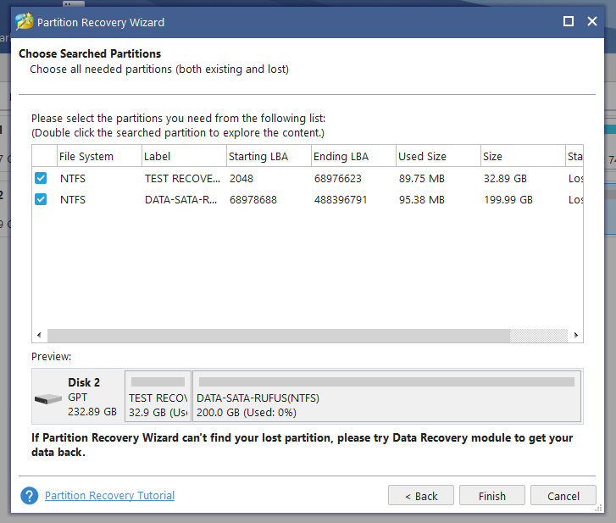
Task: Click the Partition Recovery Wizard title icon
Action: [x=25, y=21]
